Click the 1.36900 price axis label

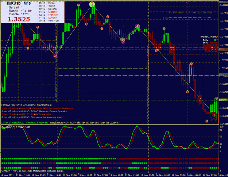pyautogui.click(x=224, y=84)
